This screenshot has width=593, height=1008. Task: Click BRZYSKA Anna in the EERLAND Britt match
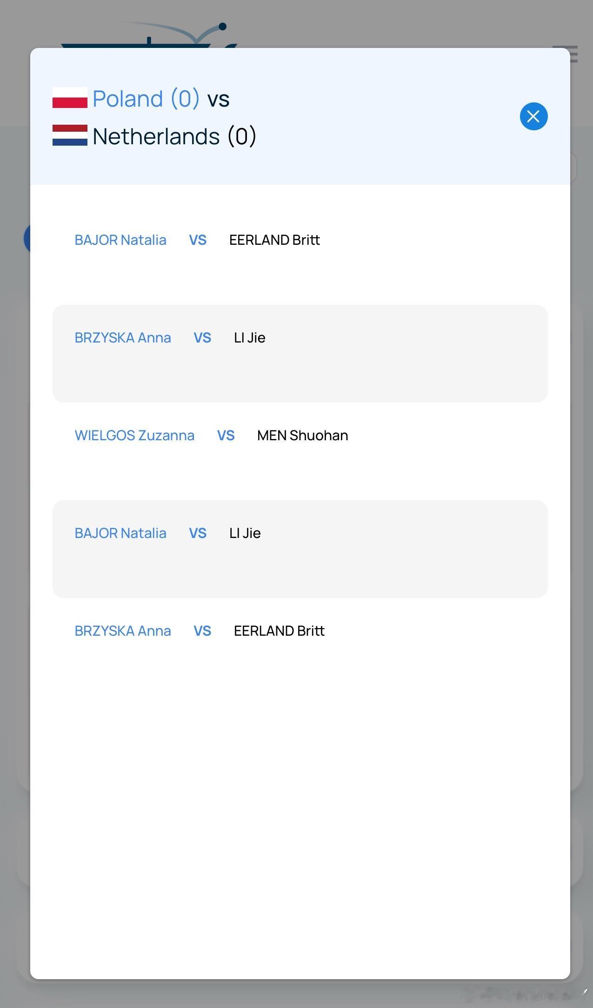pyautogui.click(x=123, y=631)
